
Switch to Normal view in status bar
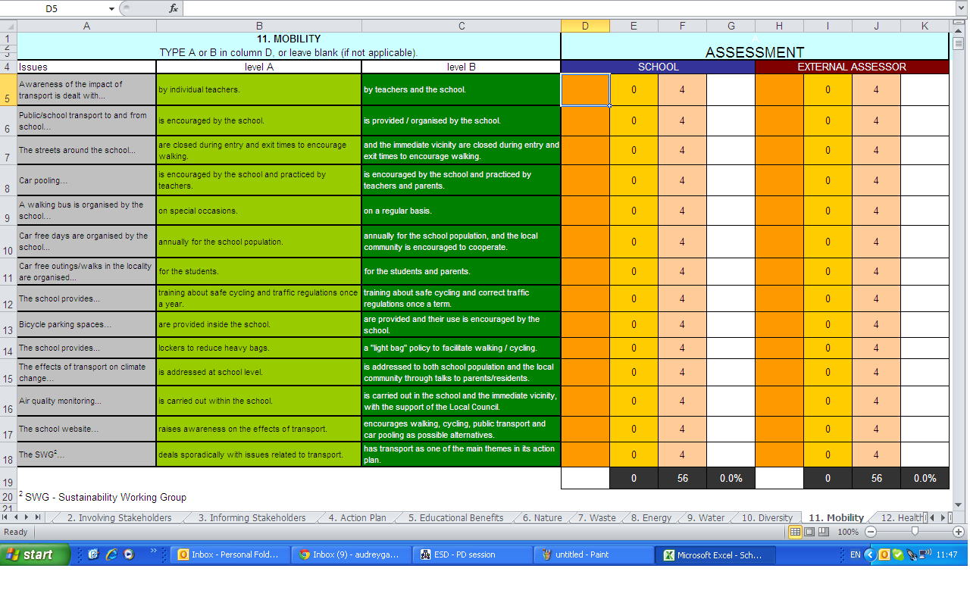pos(795,532)
